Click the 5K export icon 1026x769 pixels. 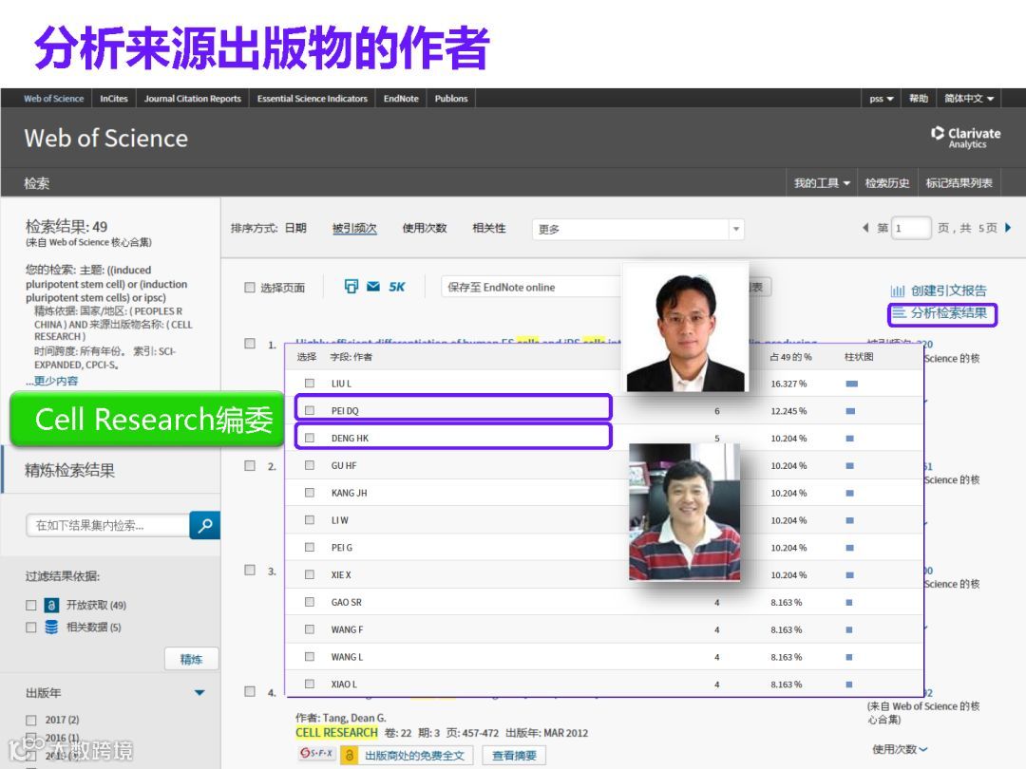tap(396, 287)
